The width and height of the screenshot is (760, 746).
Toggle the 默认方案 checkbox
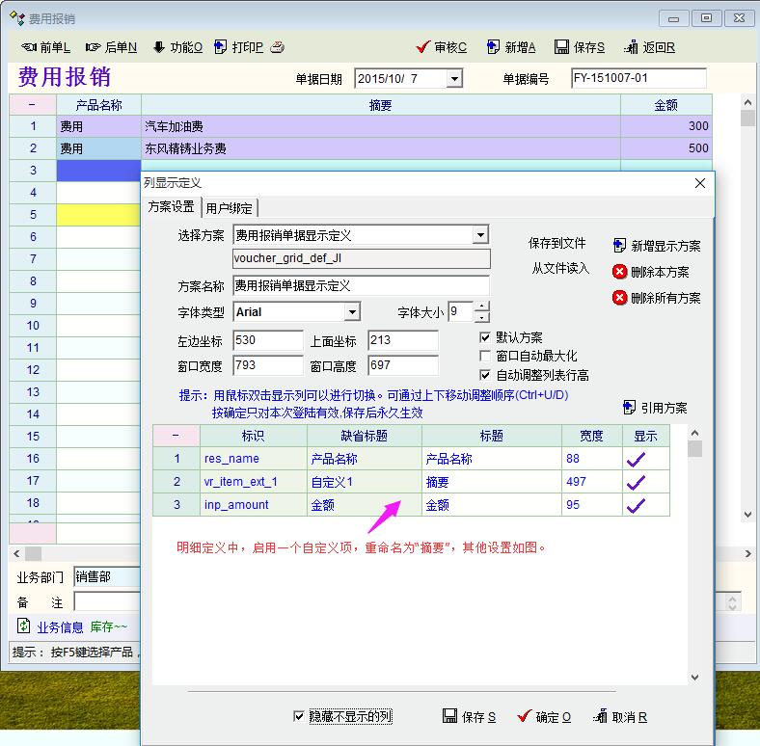486,337
